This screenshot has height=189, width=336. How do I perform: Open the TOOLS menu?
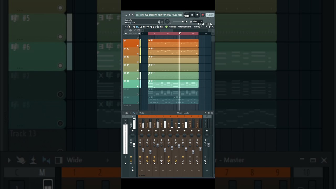(x=174, y=15)
